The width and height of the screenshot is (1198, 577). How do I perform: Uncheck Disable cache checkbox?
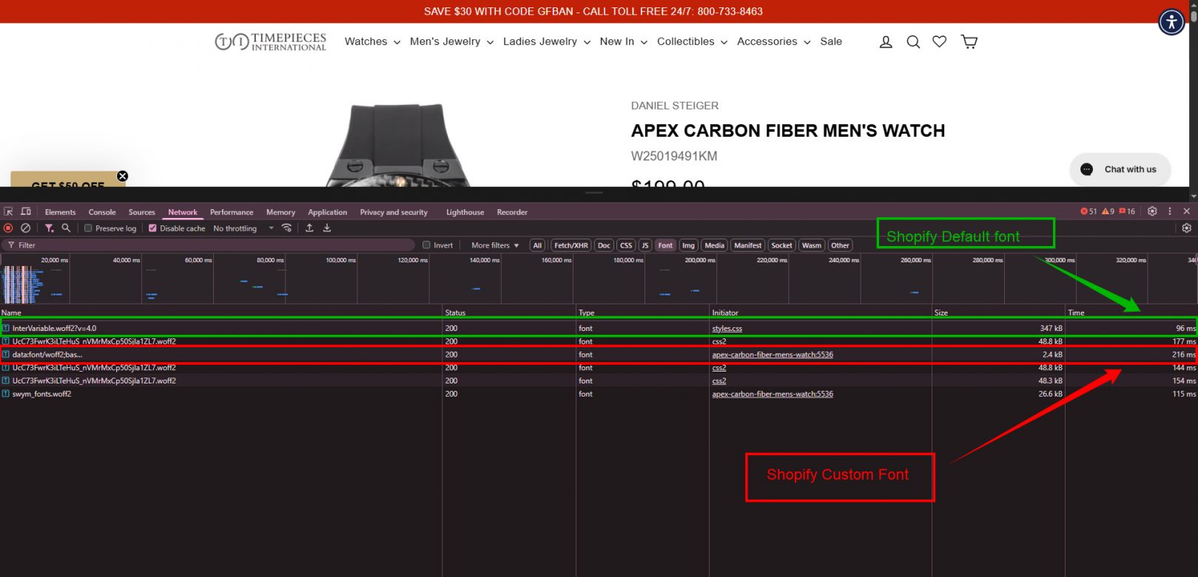point(152,228)
